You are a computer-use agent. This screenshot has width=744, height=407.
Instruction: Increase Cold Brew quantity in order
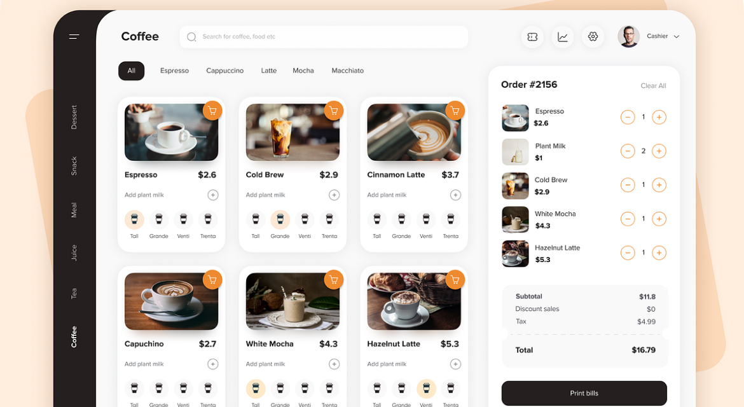[659, 185]
